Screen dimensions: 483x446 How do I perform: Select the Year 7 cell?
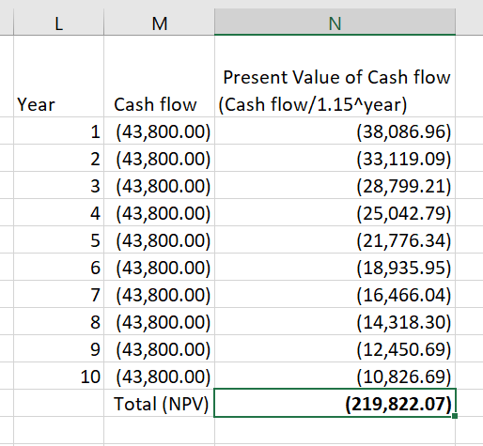click(58, 294)
